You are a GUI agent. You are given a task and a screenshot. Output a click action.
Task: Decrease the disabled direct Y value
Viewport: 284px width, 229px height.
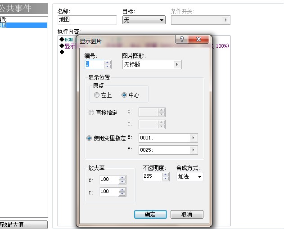[x=161, y=126]
